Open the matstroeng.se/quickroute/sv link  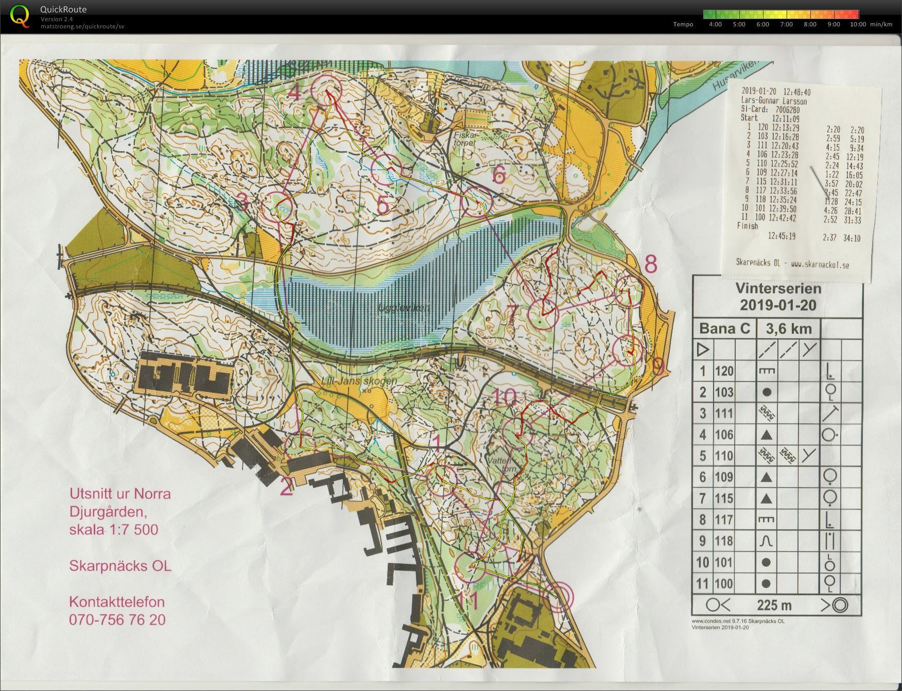[82, 26]
